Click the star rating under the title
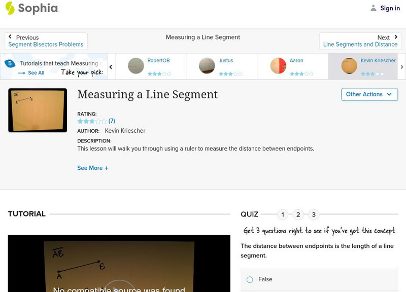The image size is (406, 292). tap(92, 121)
